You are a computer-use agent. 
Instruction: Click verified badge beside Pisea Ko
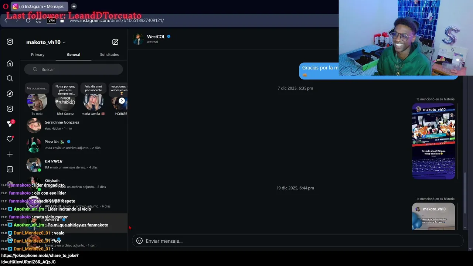[x=69, y=141]
